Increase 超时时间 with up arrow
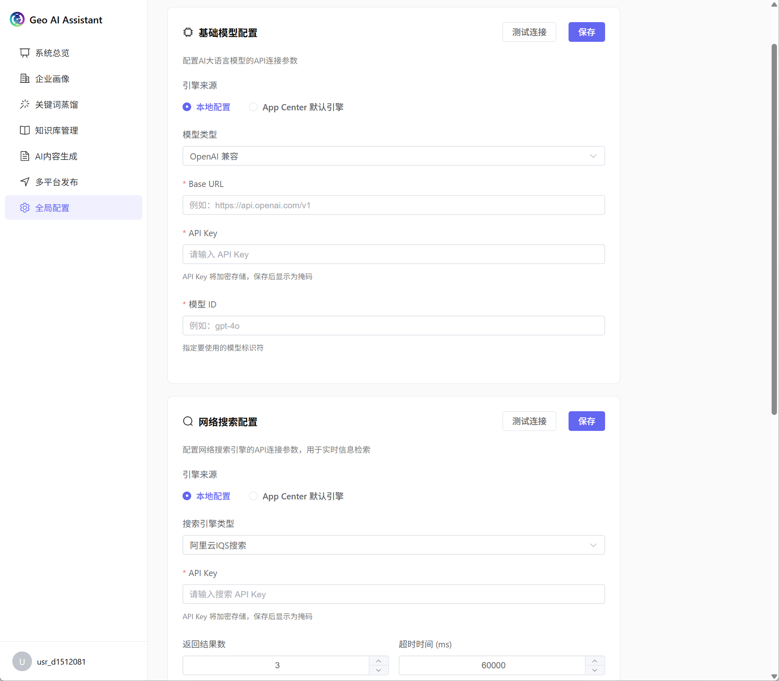779x681 pixels. [x=595, y=661]
